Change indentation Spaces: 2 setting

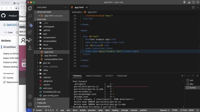[x=165, y=110]
